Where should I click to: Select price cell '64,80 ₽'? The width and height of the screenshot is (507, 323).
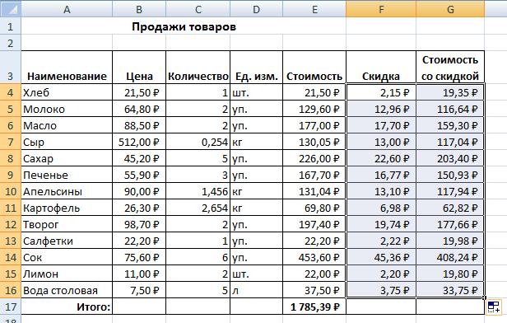click(139, 109)
